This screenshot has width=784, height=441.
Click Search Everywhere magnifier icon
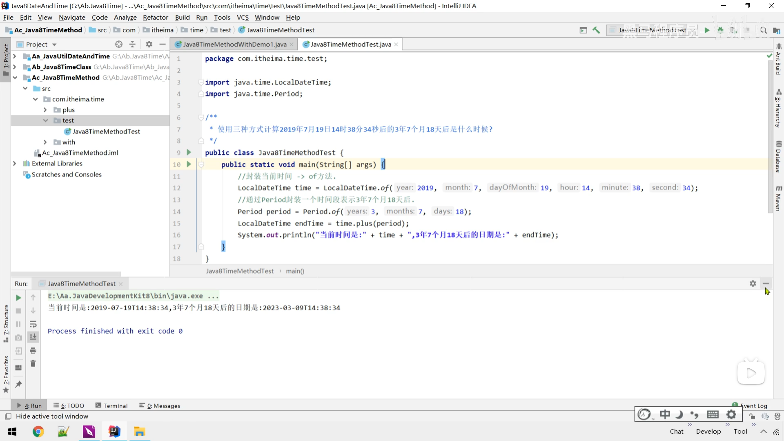763,30
